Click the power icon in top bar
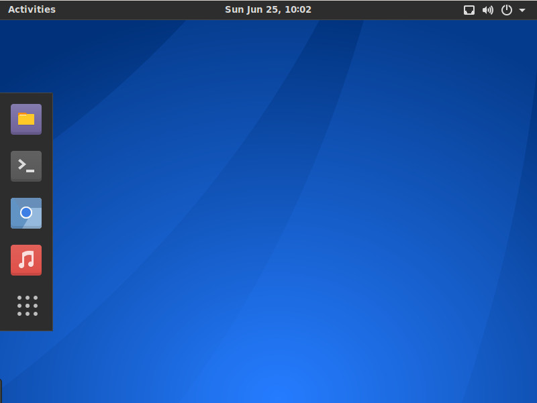The image size is (537, 403). (507, 10)
